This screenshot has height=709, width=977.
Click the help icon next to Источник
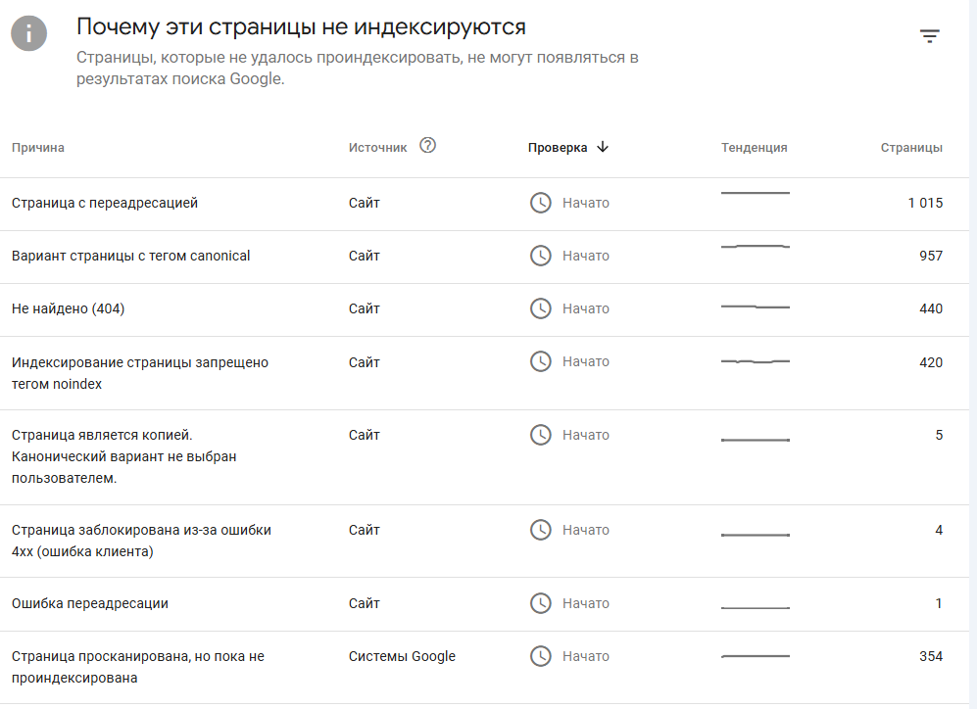427,145
